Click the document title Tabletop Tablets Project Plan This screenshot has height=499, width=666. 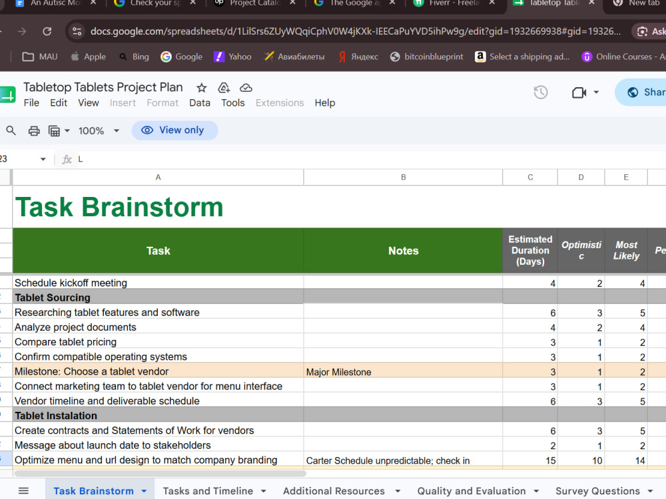coord(103,87)
